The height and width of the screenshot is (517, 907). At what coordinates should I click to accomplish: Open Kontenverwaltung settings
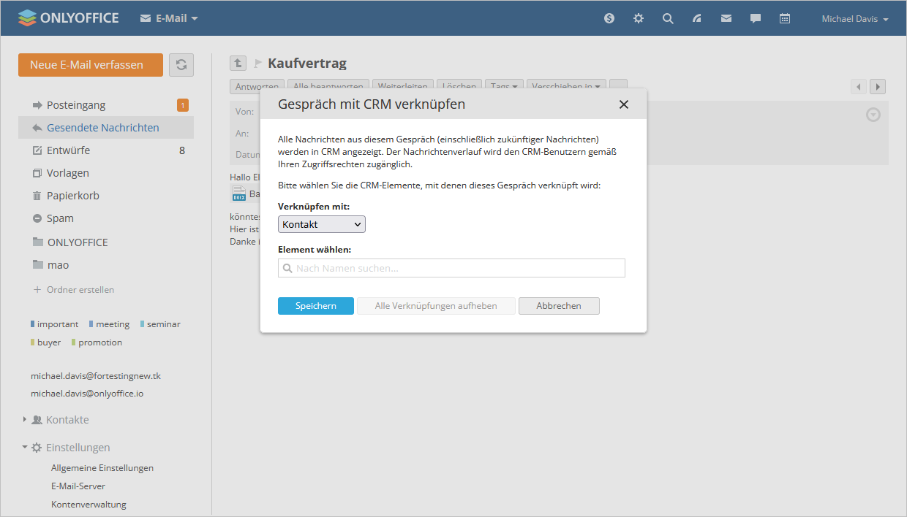pyautogui.click(x=89, y=505)
